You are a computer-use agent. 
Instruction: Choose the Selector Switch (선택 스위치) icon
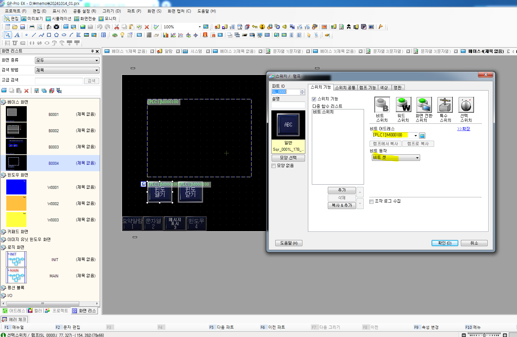[466, 105]
